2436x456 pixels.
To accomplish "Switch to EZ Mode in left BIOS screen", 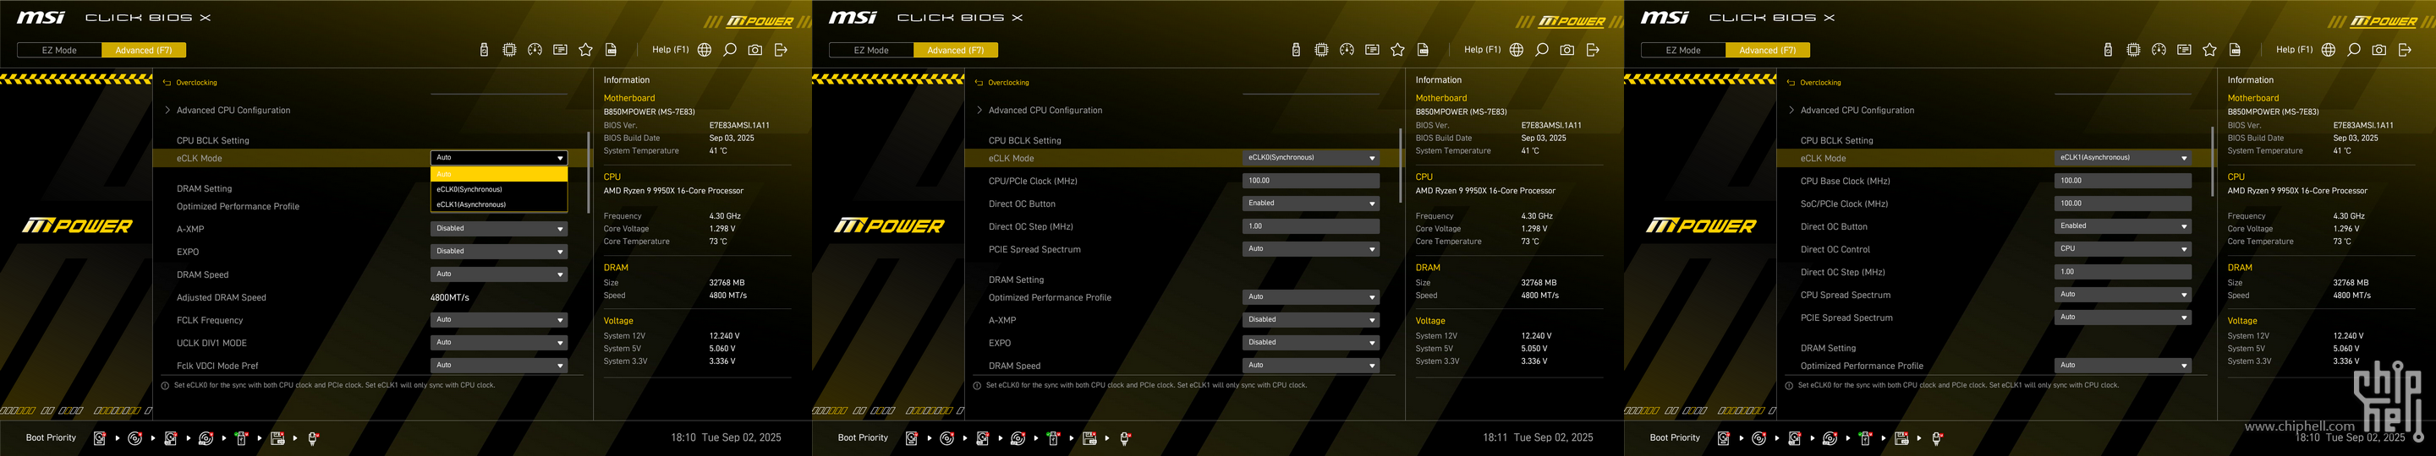I will click(x=59, y=50).
